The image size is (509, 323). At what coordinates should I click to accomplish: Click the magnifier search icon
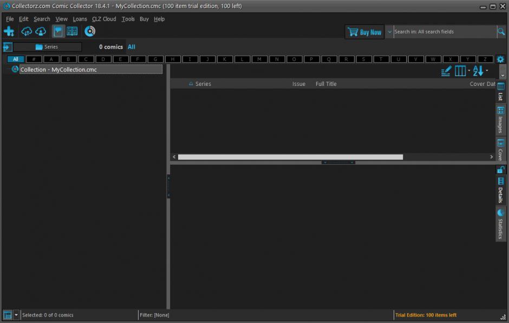coord(501,32)
